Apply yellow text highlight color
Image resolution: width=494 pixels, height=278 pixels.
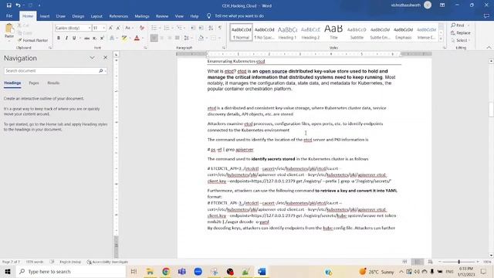tap(124, 38)
